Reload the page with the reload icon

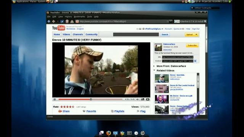(62, 21)
